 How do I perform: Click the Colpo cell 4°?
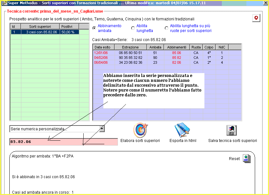[x=209, y=53]
